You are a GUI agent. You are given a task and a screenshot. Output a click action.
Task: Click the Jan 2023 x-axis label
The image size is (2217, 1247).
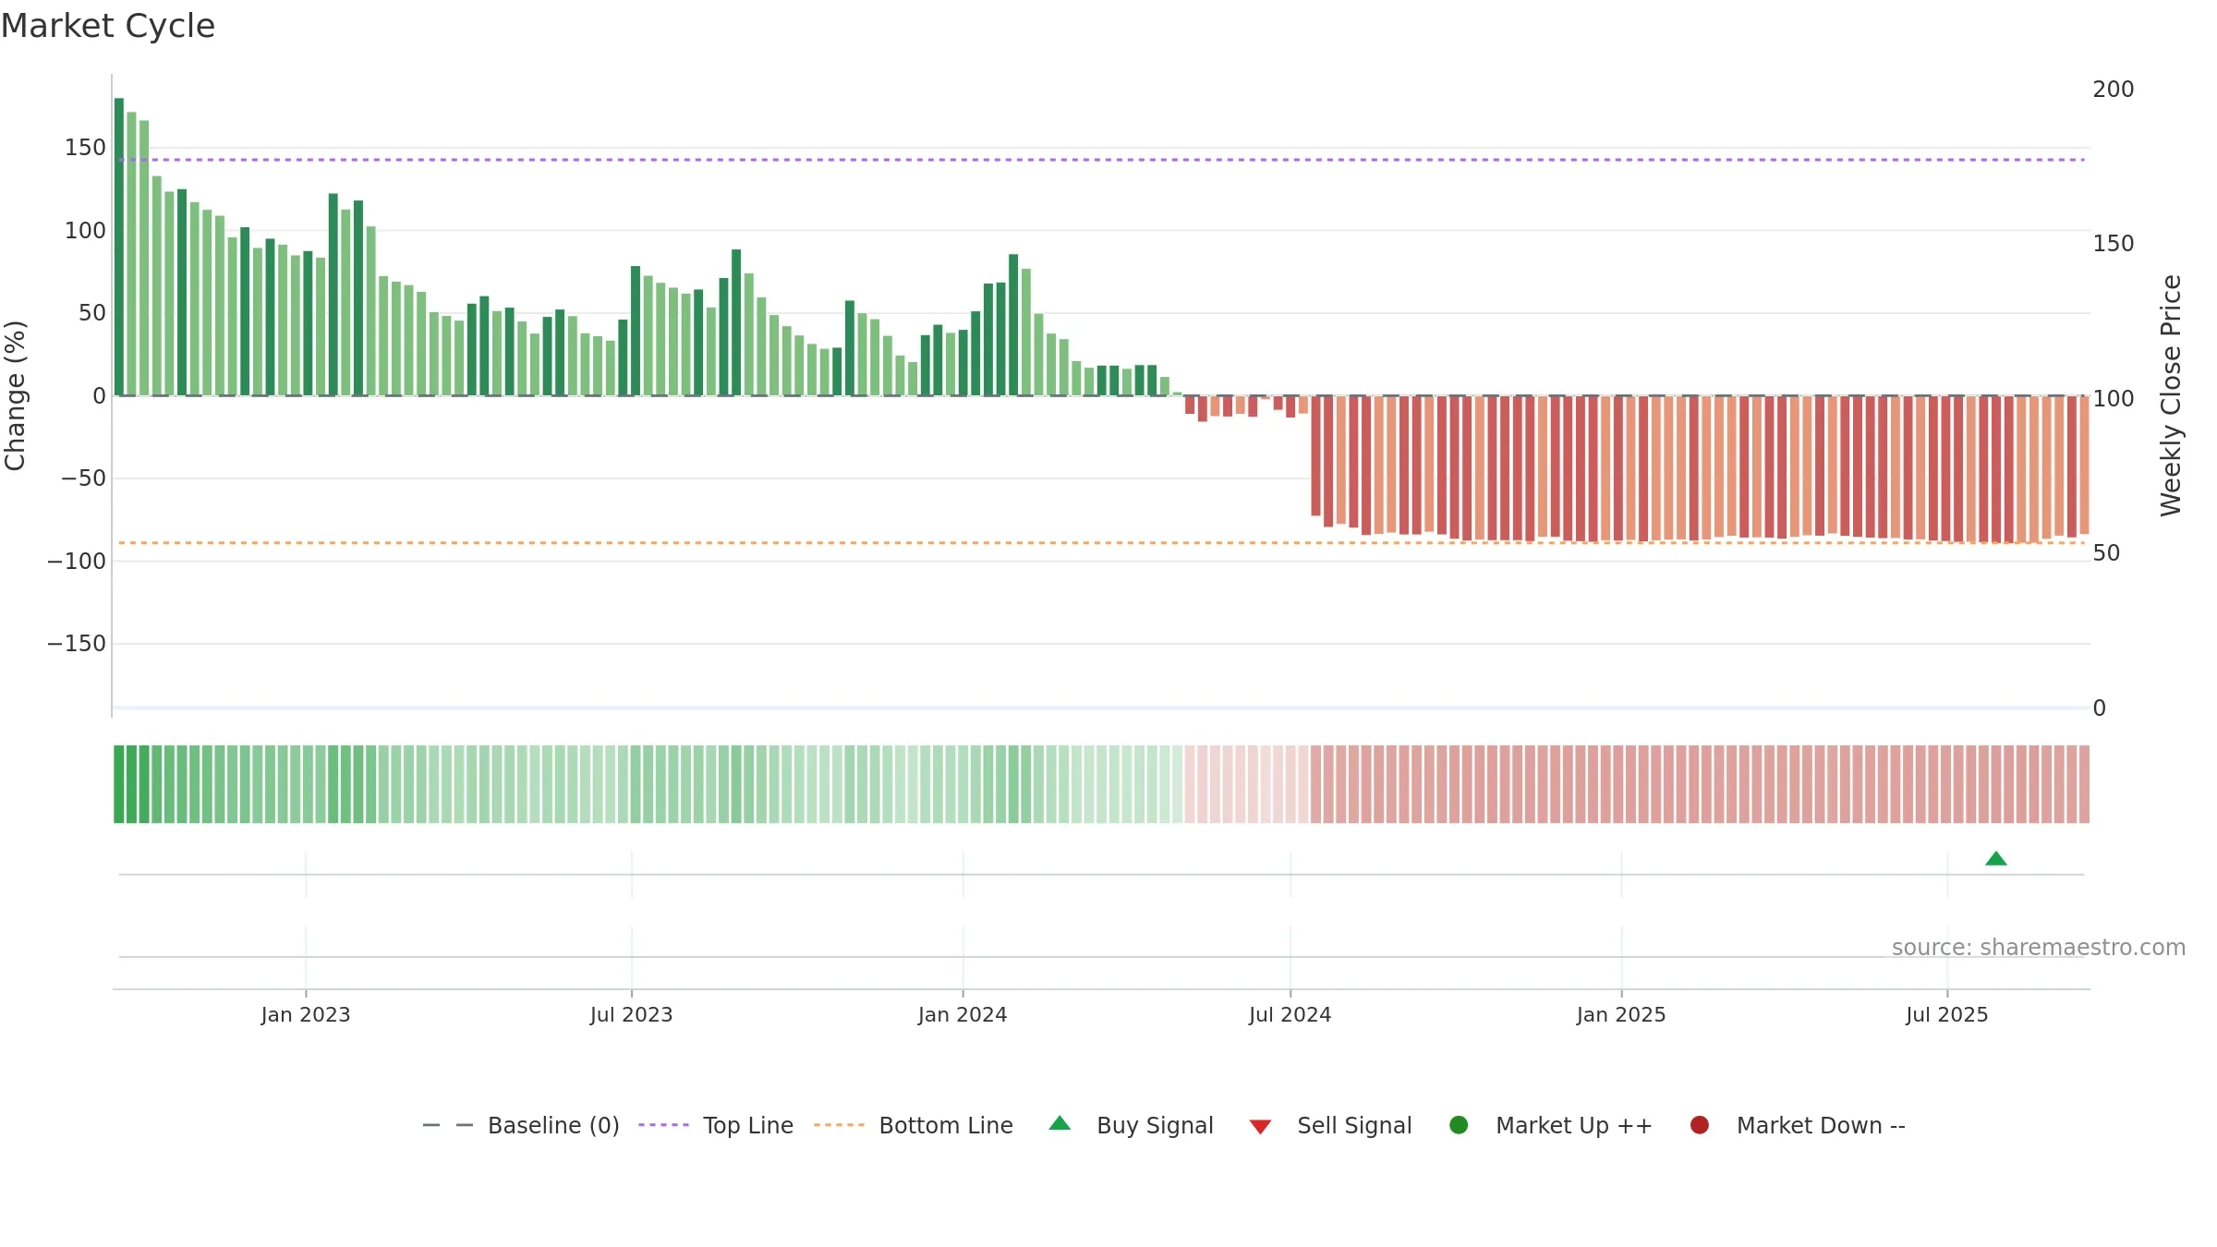click(x=306, y=1015)
